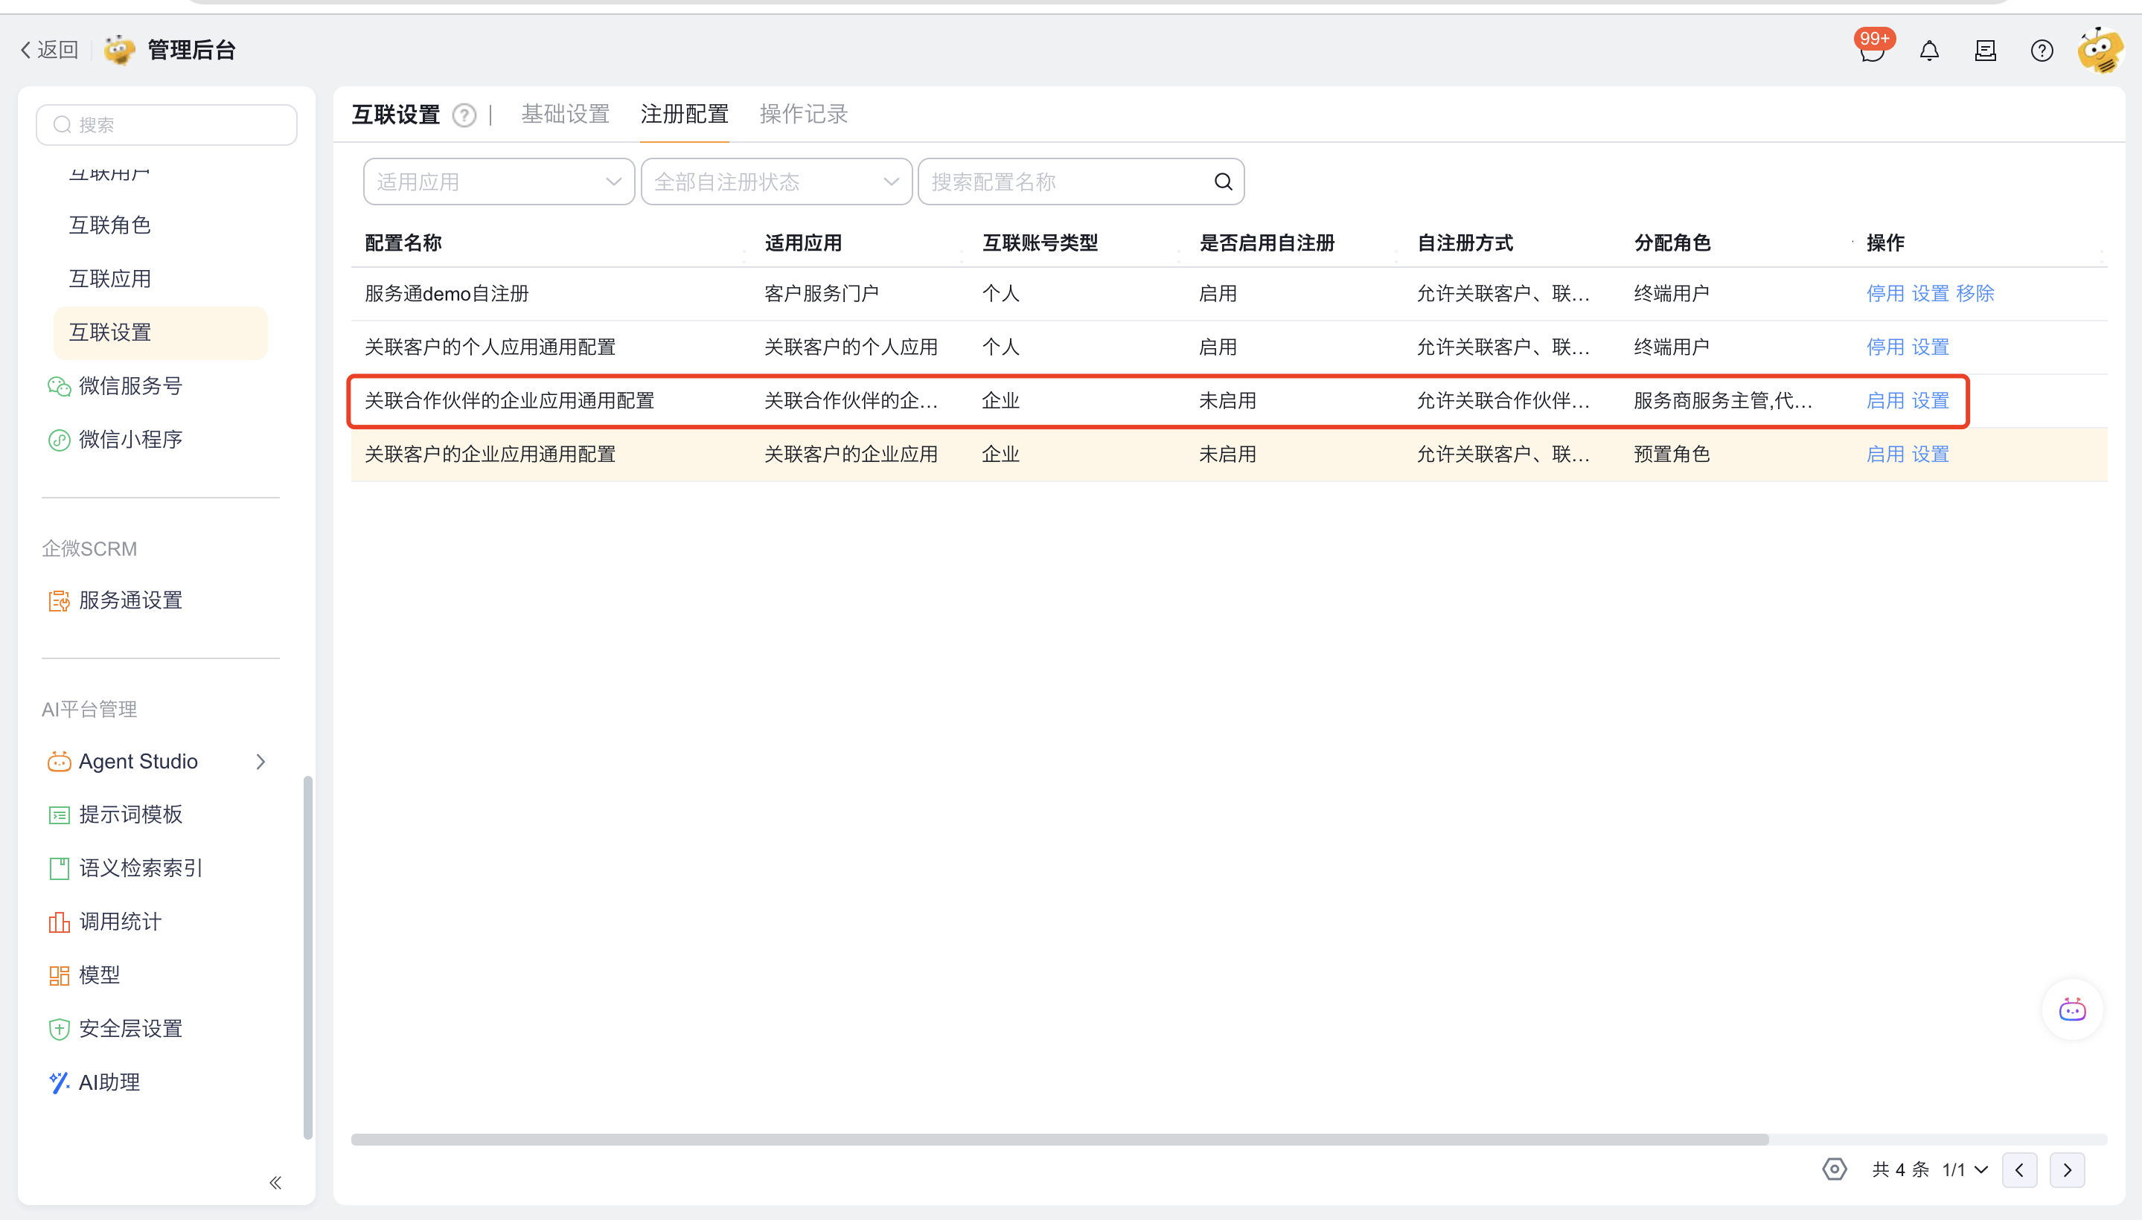Click the floating AI assistant robot icon
This screenshot has width=2142, height=1220.
[x=2071, y=1009]
